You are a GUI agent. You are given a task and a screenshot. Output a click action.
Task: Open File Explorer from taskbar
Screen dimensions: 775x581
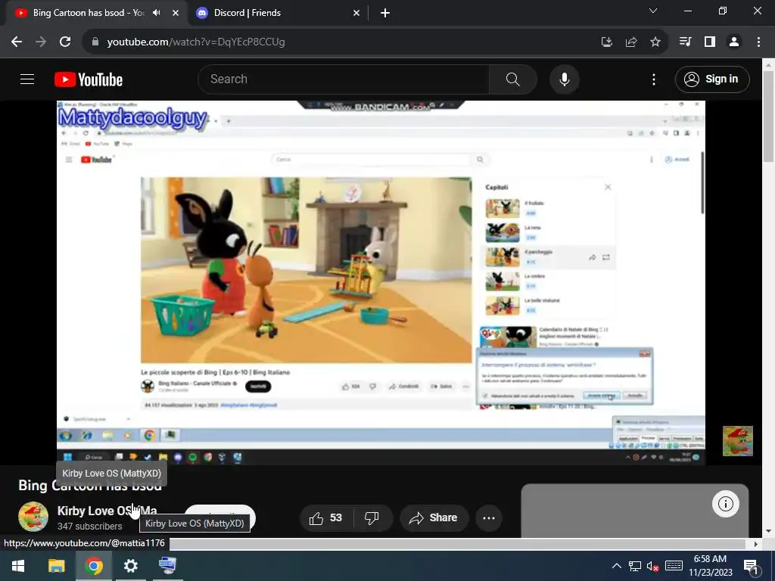[x=56, y=566]
